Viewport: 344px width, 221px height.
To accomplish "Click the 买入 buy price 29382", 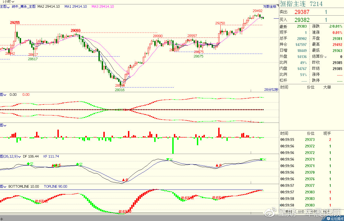I will (302, 20).
